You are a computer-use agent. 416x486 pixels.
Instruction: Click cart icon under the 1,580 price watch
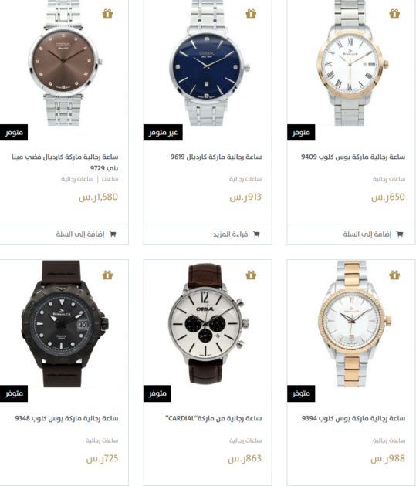[113, 235]
